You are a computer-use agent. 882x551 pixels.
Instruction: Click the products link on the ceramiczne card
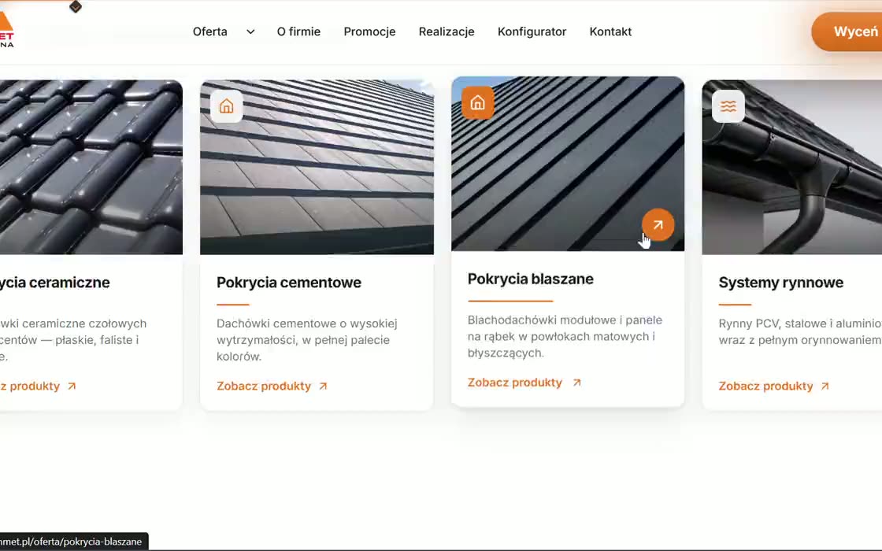(x=30, y=386)
